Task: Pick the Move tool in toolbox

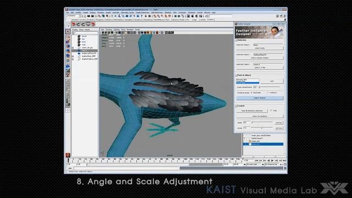Action: pyautogui.click(x=68, y=46)
